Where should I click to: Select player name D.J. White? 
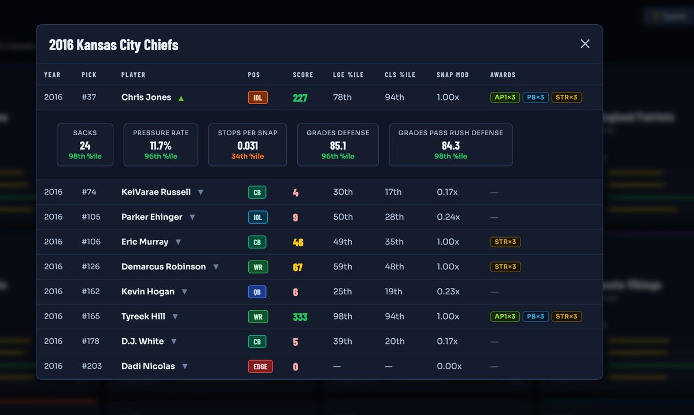pos(143,341)
